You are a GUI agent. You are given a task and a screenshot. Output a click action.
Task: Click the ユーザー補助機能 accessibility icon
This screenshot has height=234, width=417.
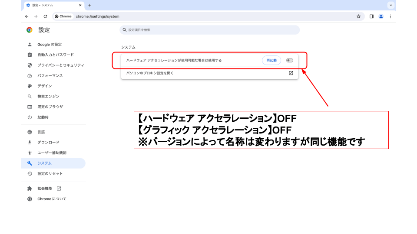[x=30, y=153]
